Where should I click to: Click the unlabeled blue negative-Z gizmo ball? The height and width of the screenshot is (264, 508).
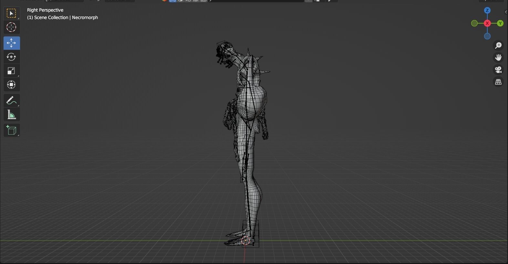(487, 36)
